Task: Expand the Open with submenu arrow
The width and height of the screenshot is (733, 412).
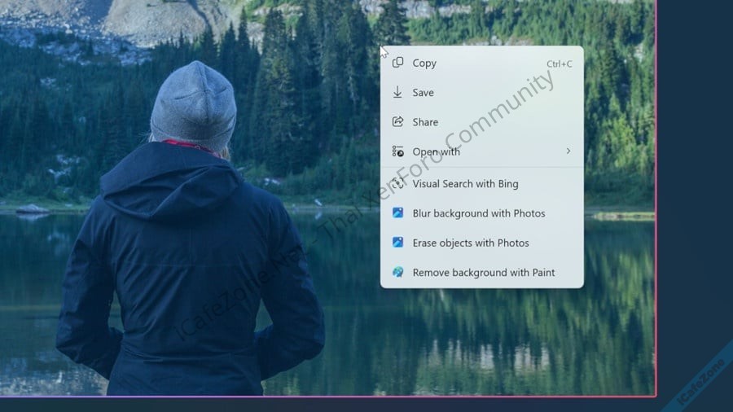Action: (568, 151)
